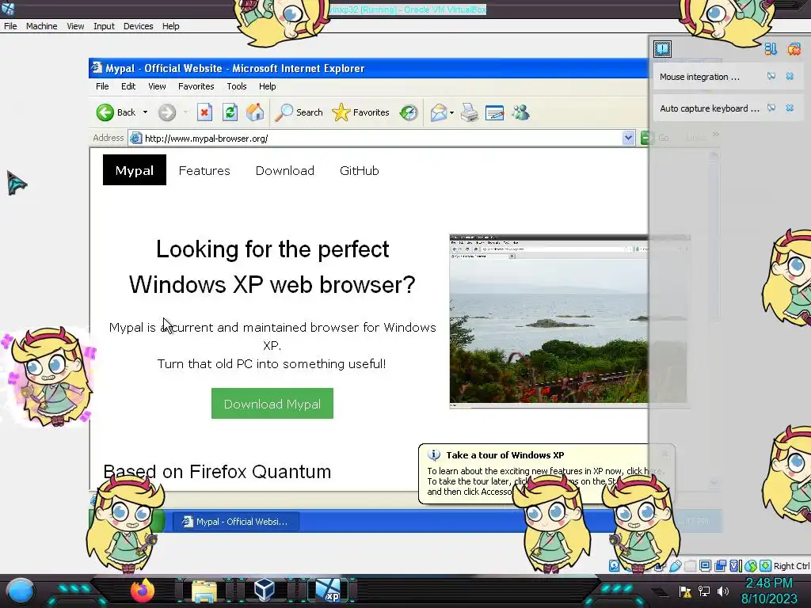Click the Home house icon

[255, 112]
